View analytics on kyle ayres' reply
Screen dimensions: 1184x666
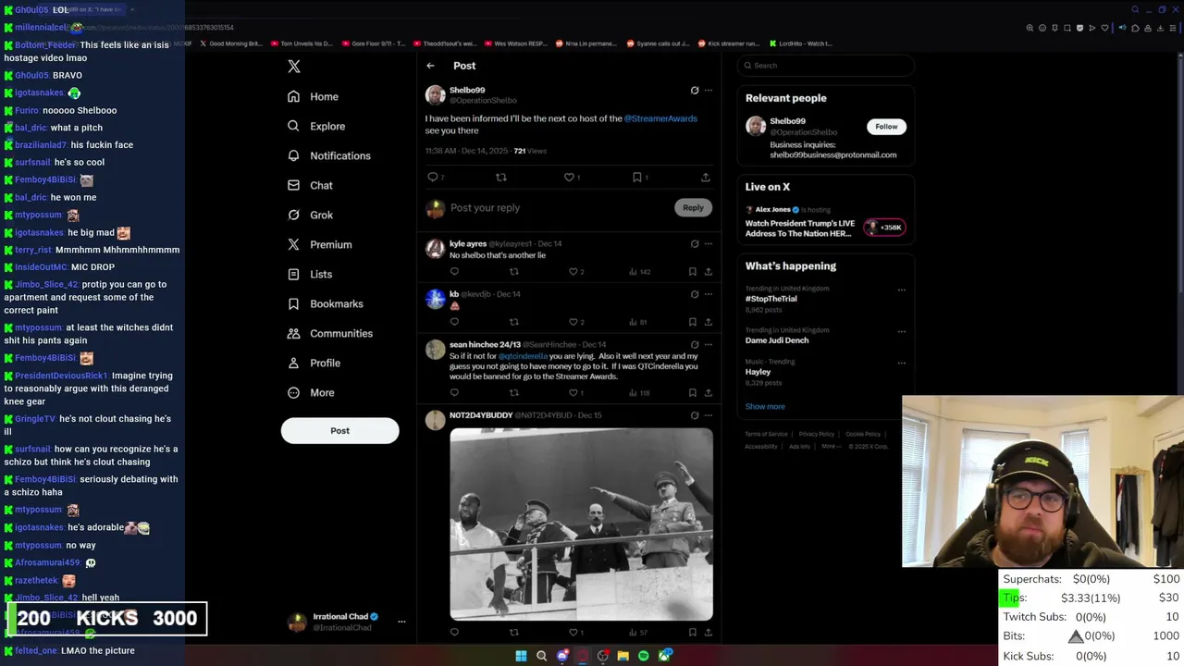pos(639,272)
